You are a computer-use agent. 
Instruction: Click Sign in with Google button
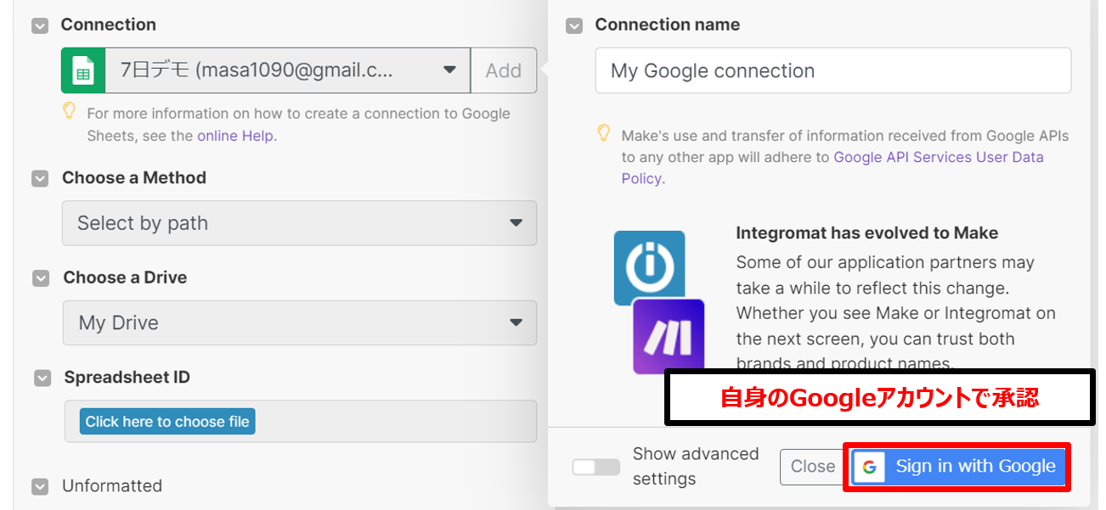958,467
